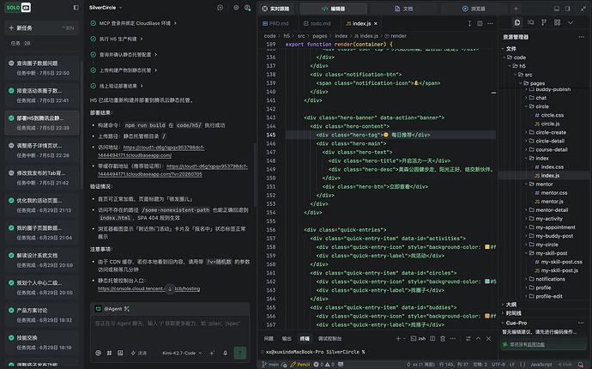Switch to the 调试控制台 panel tab
The height and width of the screenshot is (369, 592).
(x=329, y=338)
